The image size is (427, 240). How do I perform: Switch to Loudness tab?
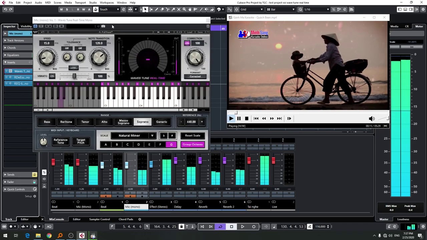[x=403, y=219]
